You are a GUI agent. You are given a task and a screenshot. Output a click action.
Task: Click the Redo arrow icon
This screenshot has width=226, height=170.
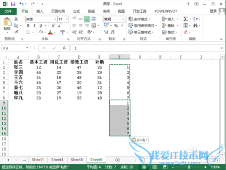point(33,4)
